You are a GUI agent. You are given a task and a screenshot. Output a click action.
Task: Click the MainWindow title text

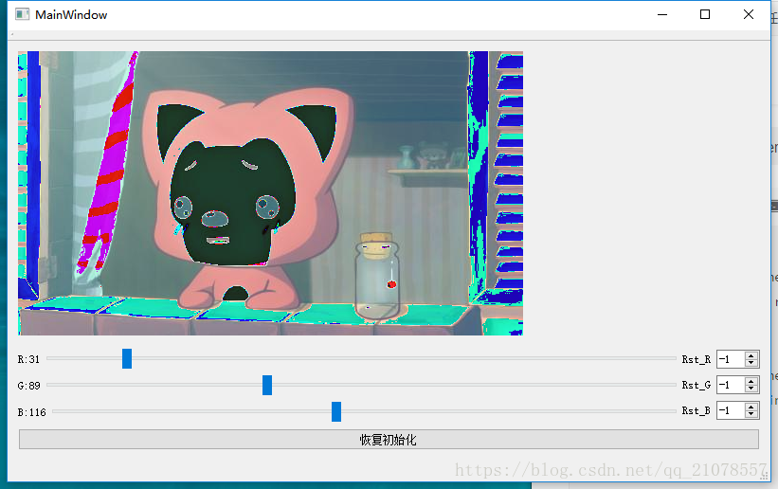[71, 15]
